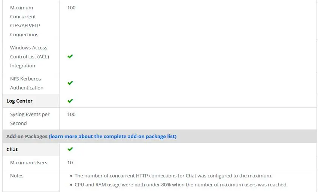Click the 100 value for syslog events
The height and width of the screenshot is (192, 318).
[x=72, y=115]
